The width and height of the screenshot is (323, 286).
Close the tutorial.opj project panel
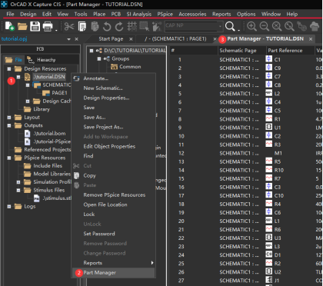[76, 39]
